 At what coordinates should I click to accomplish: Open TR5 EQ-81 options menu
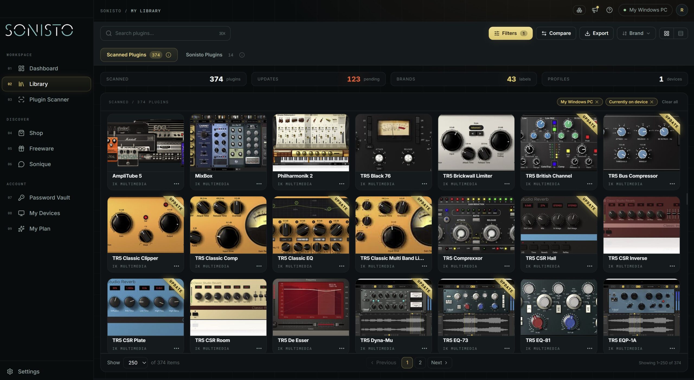(x=590, y=349)
